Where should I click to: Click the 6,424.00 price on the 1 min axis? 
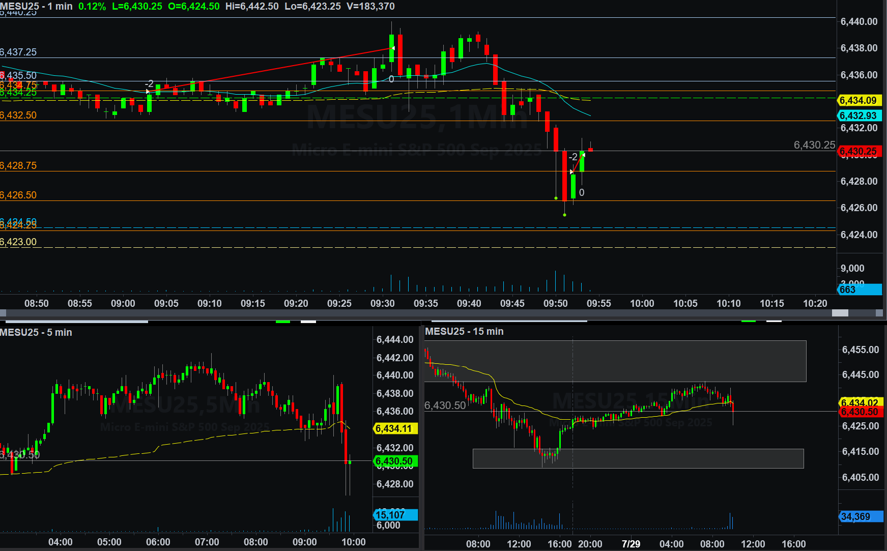859,235
